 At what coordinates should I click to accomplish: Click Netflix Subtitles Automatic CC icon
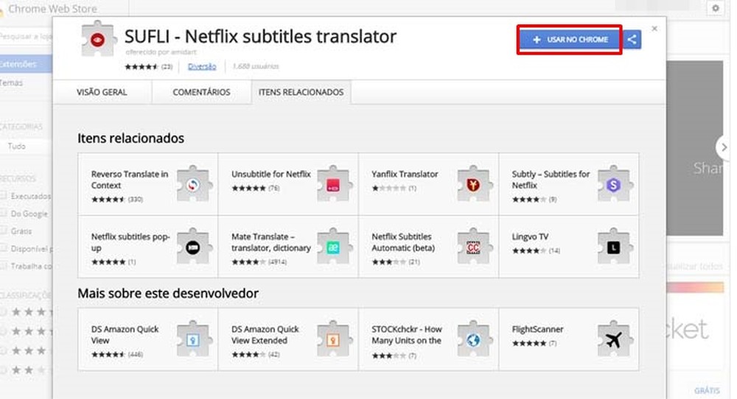[474, 247]
